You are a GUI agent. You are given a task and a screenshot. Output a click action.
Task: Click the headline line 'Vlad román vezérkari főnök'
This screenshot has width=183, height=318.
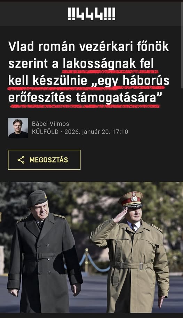point(88,47)
